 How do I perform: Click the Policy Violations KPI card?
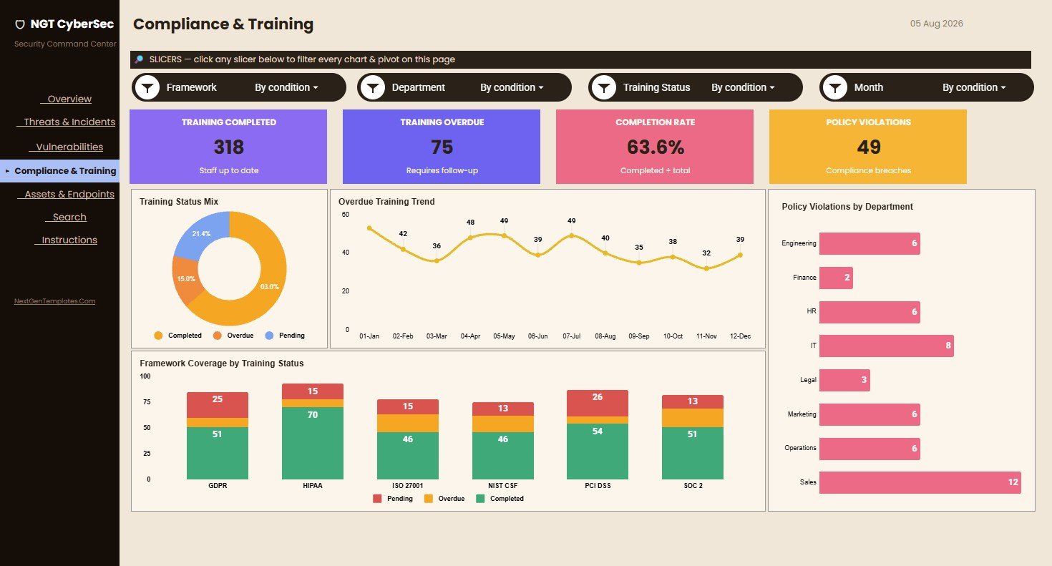coord(868,147)
